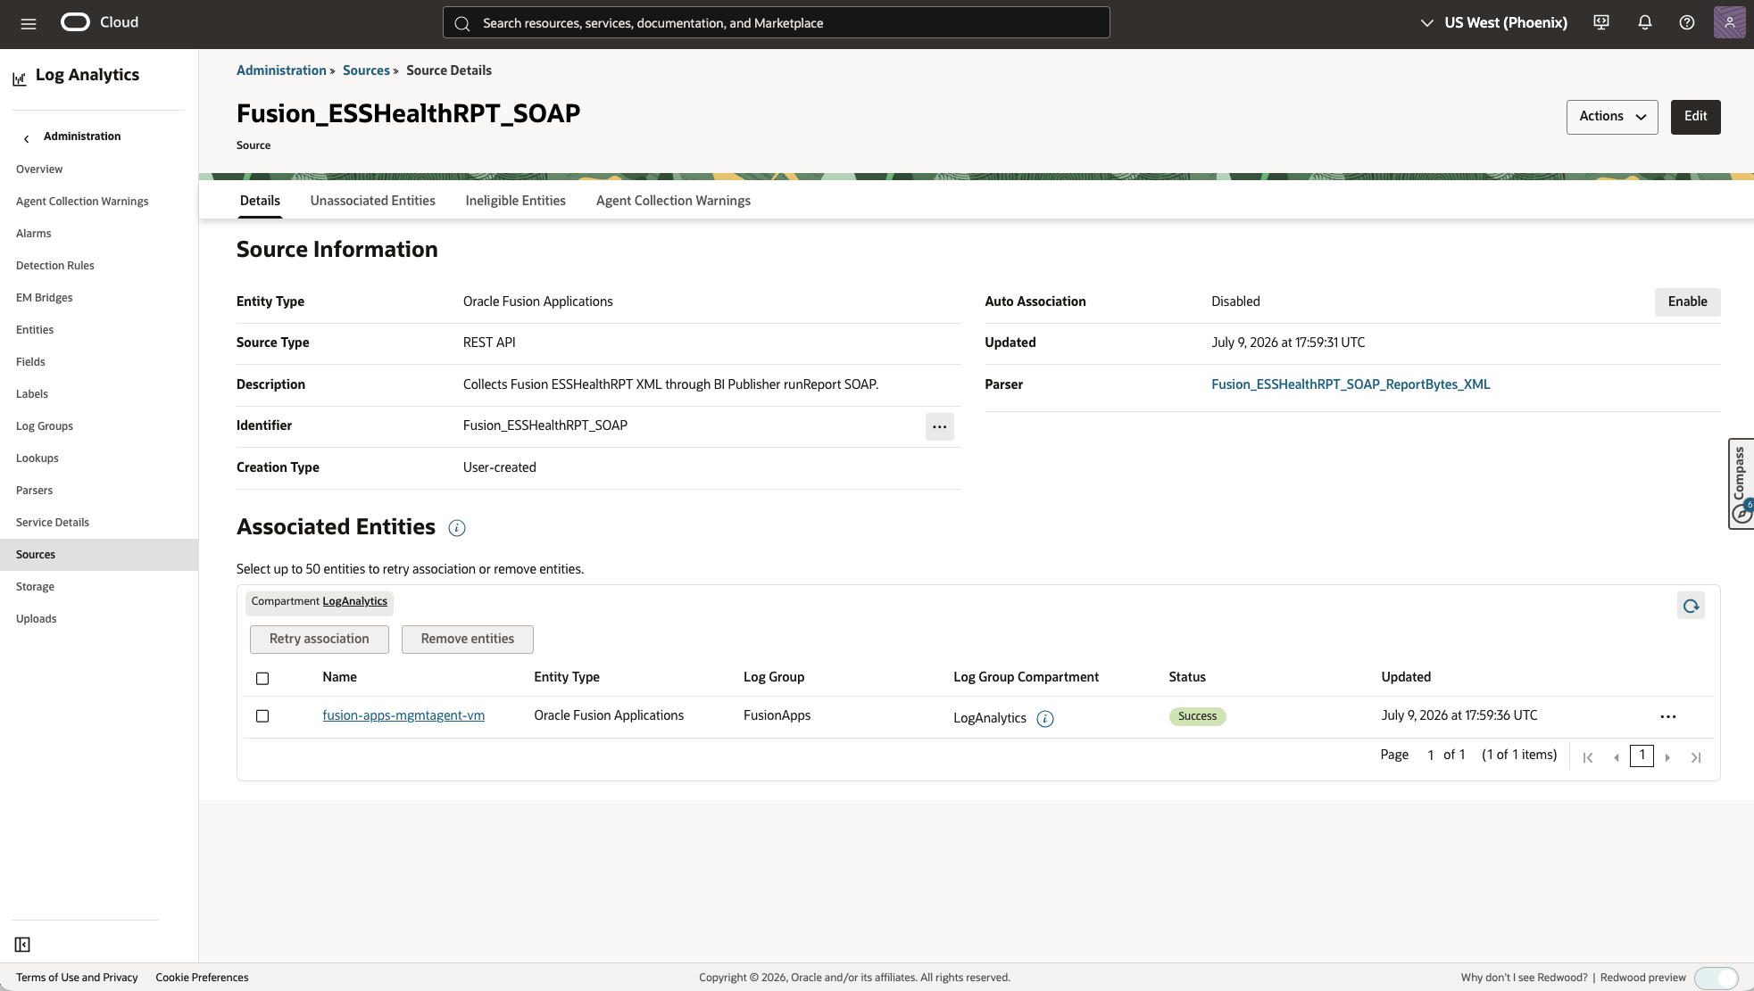This screenshot has width=1754, height=991.
Task: Toggle the Redwood preview switch
Action: point(1716,978)
